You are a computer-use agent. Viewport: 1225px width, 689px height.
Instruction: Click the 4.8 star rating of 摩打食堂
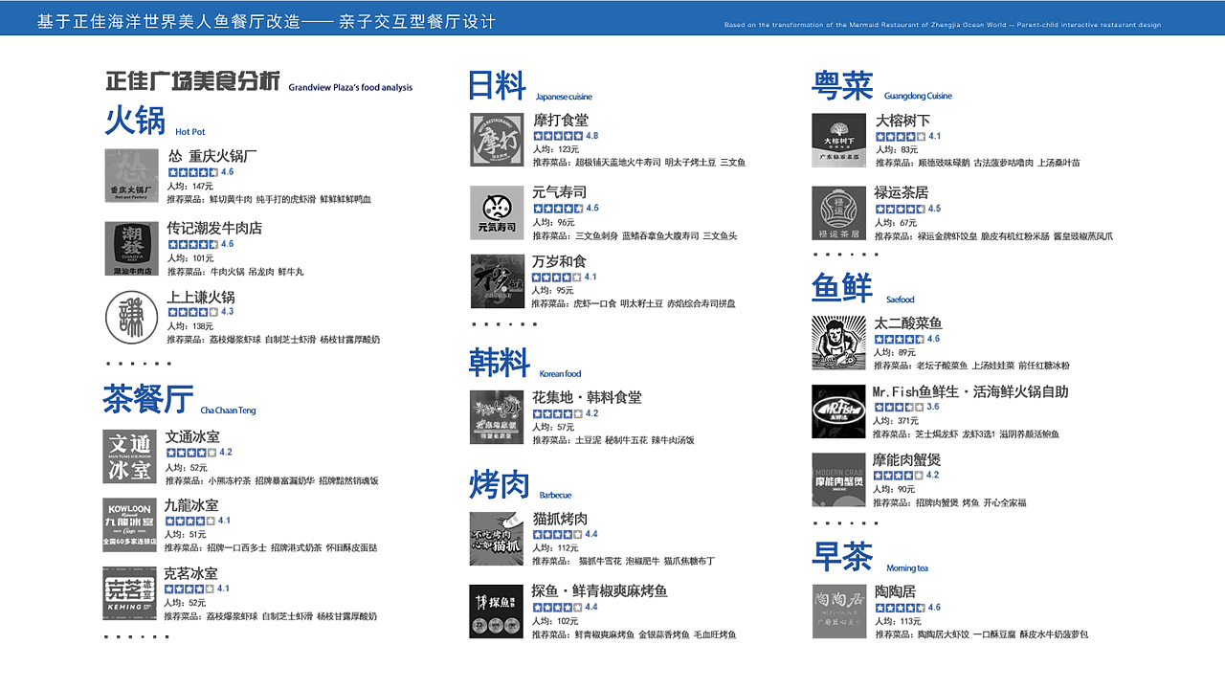pyautogui.click(x=566, y=136)
